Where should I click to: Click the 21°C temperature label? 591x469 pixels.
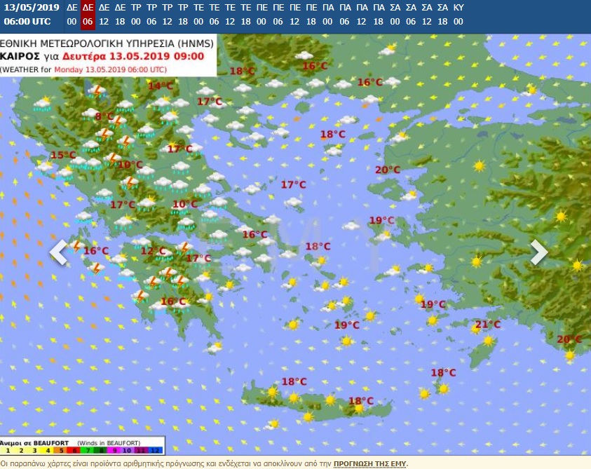[488, 324]
